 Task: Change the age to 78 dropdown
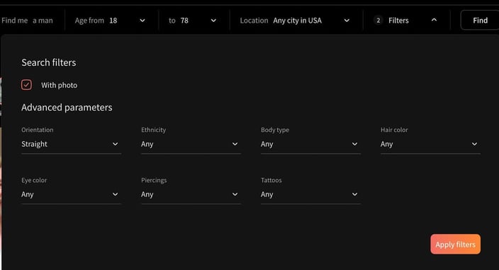[192, 21]
